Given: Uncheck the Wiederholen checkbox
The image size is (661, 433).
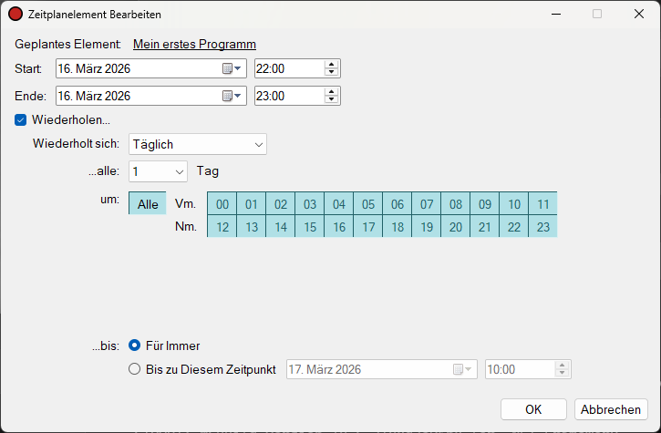Looking at the screenshot, I should pyautogui.click(x=21, y=120).
